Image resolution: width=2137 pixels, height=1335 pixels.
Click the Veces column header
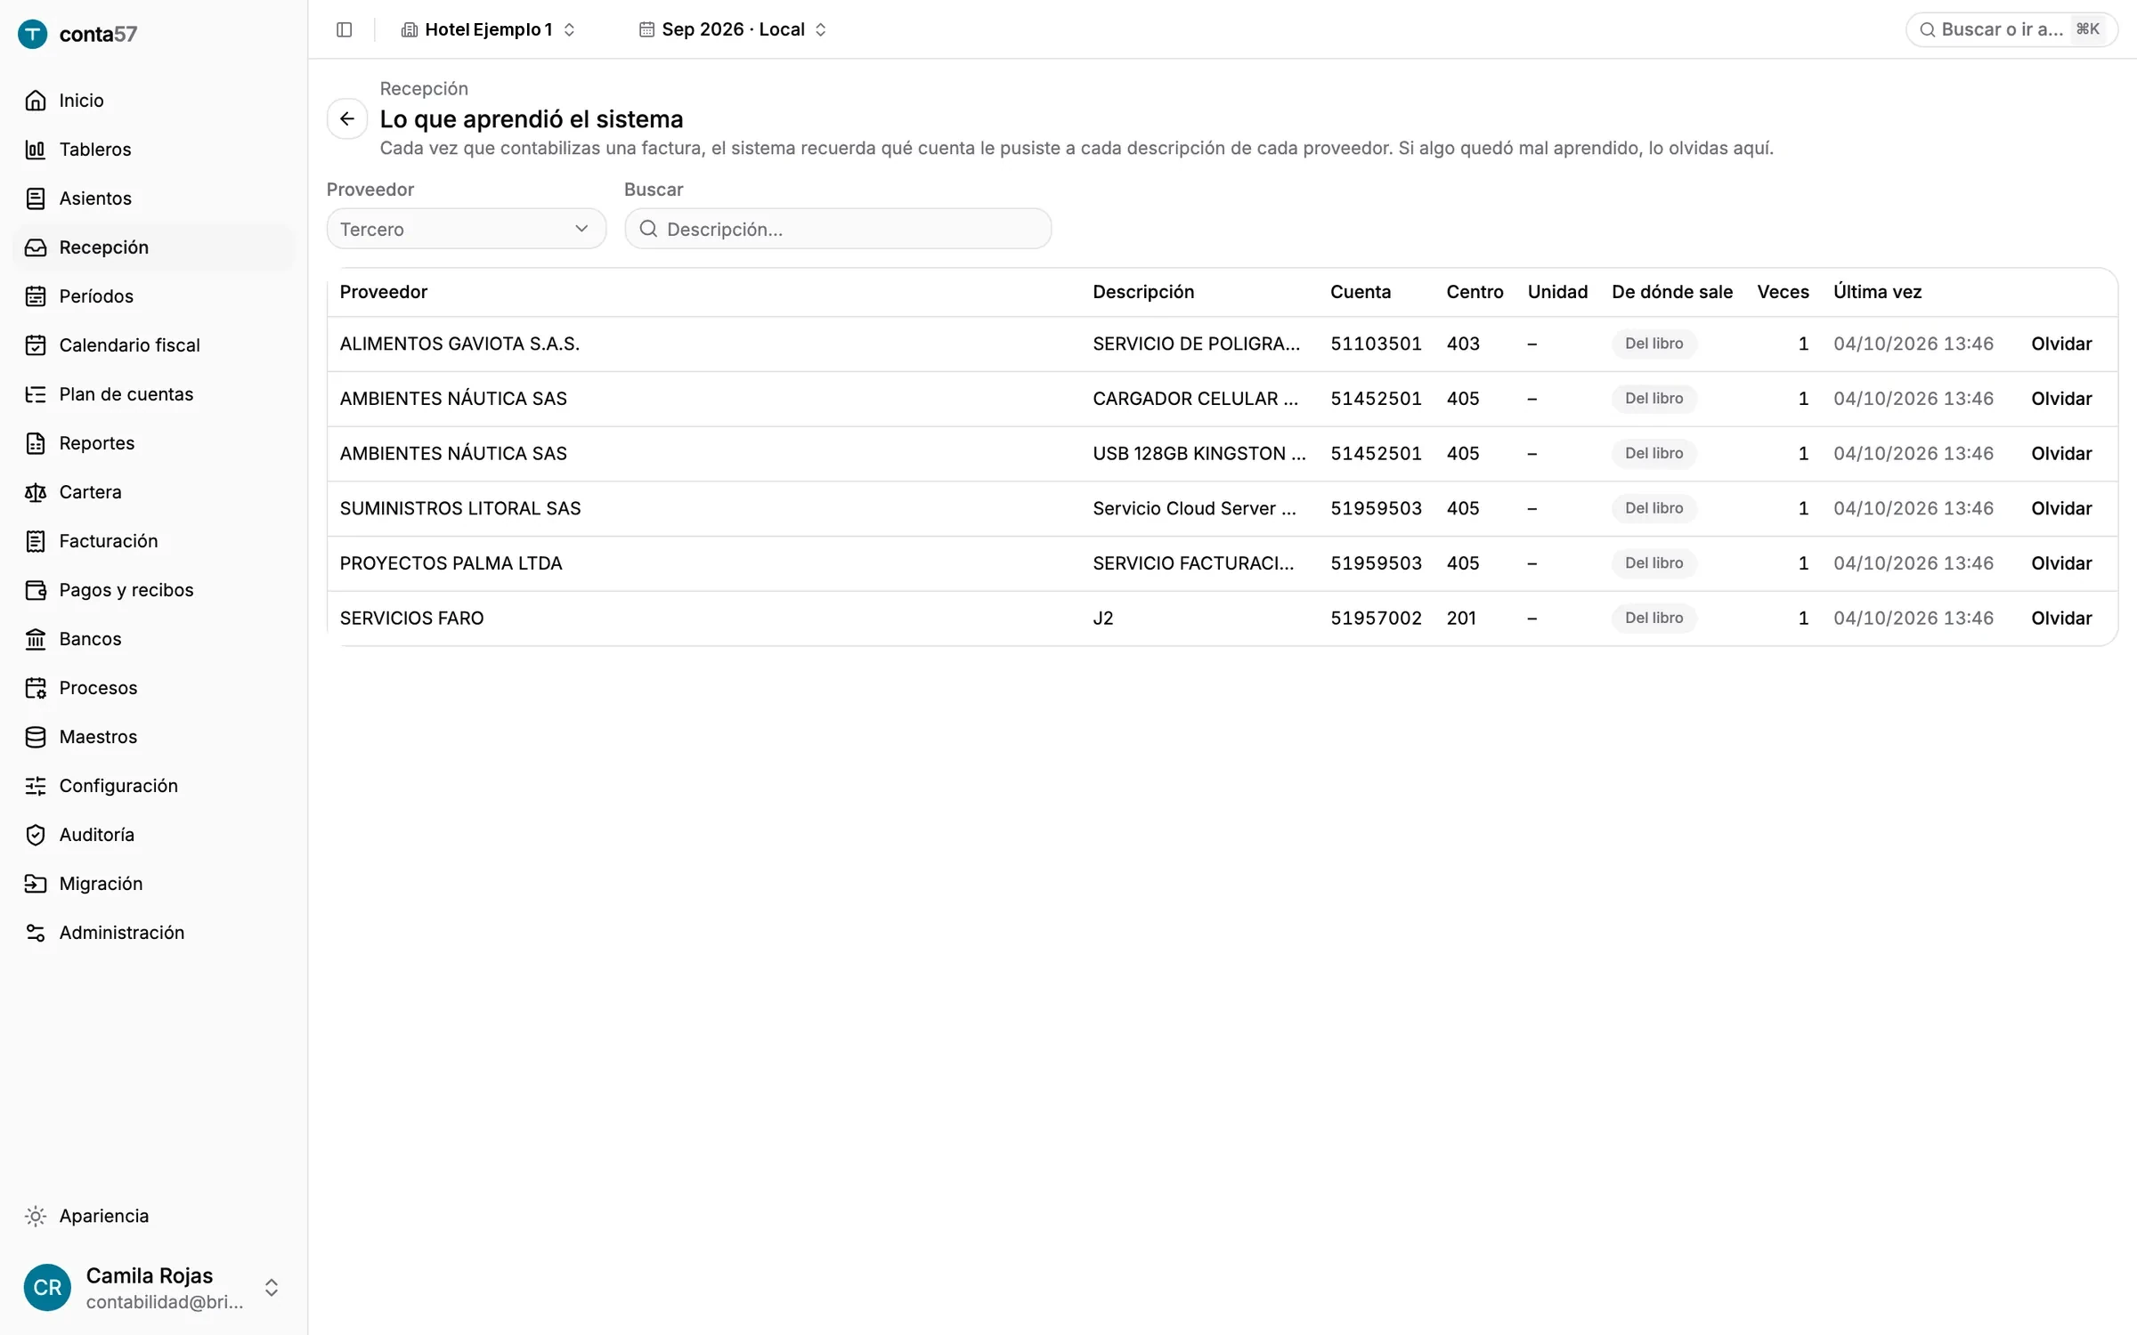(1783, 292)
